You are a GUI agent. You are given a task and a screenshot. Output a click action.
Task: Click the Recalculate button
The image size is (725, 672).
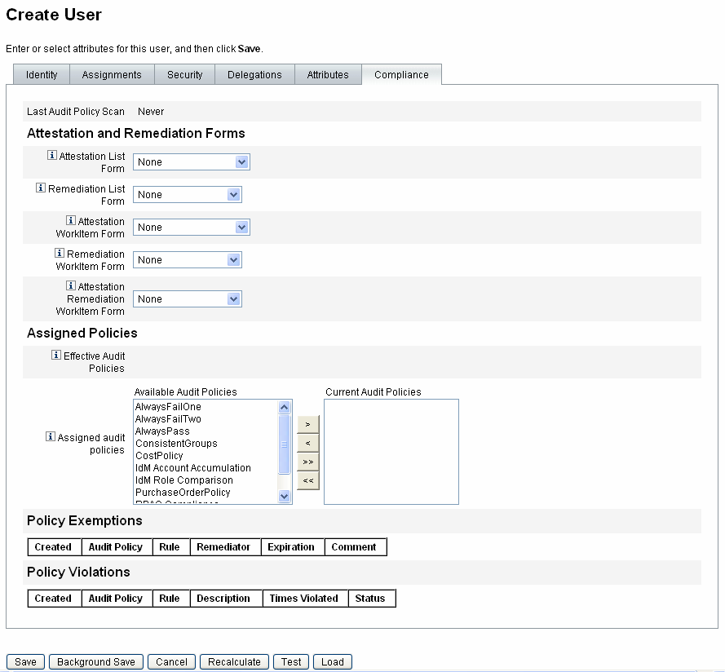tap(234, 662)
